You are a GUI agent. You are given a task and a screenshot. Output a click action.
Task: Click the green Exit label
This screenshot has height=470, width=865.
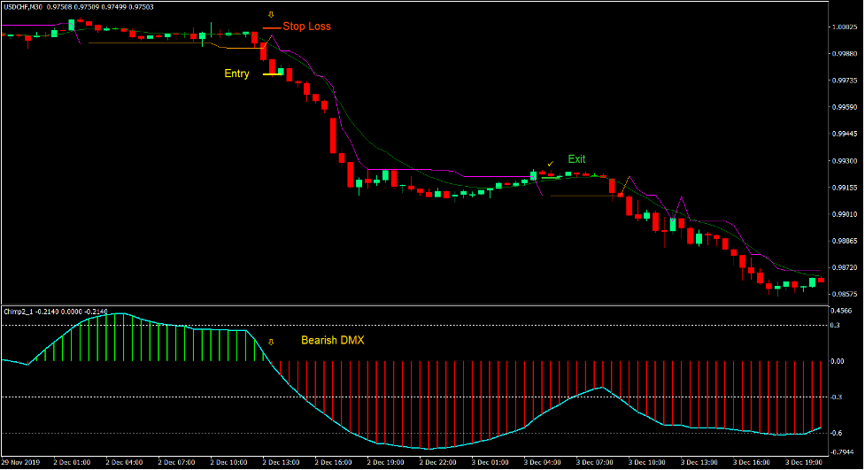[x=576, y=158]
